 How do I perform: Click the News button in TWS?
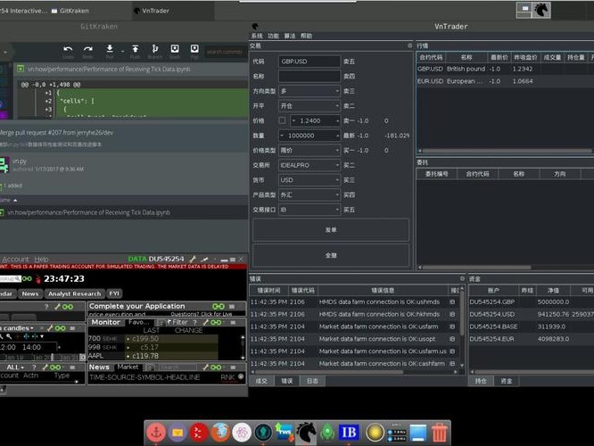pos(30,293)
